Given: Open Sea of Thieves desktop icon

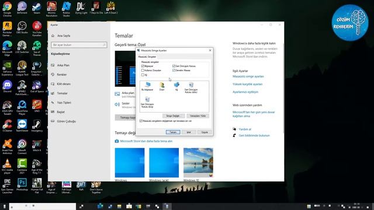Looking at the screenshot, I should [37, 48].
